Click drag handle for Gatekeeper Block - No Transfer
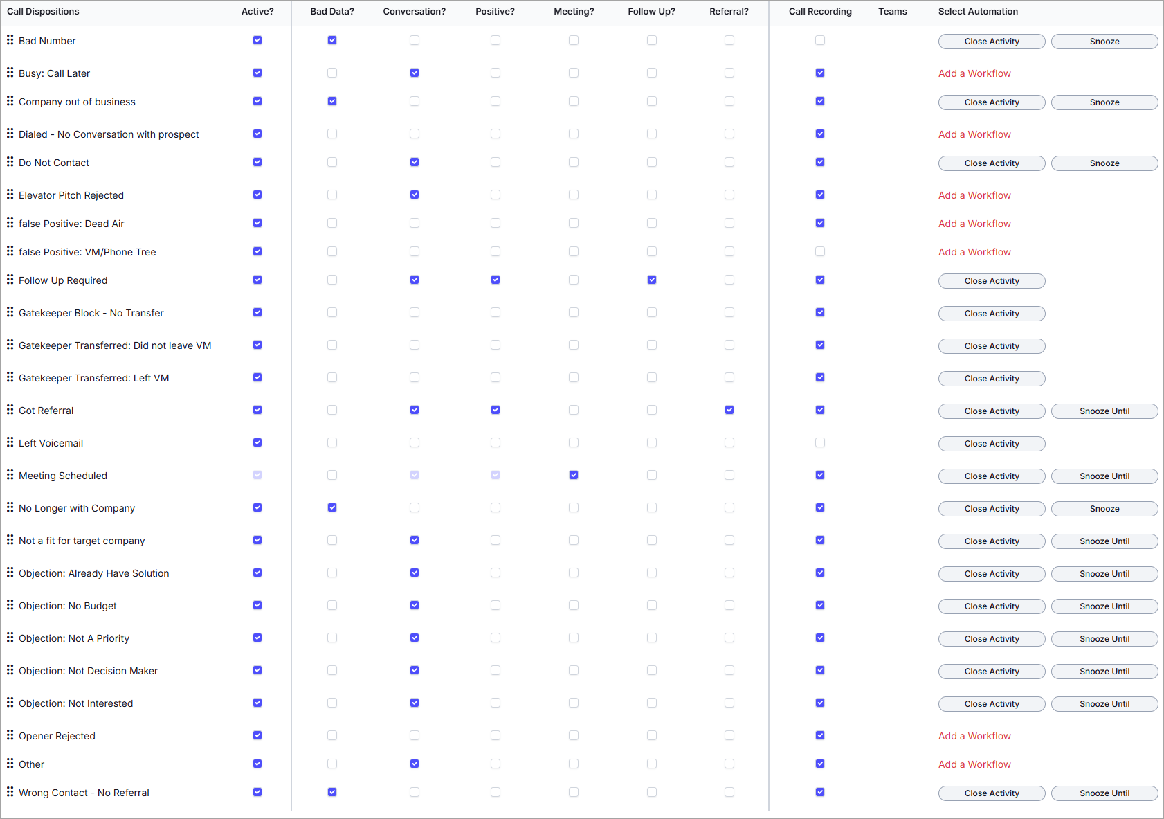The image size is (1164, 819). coord(10,312)
